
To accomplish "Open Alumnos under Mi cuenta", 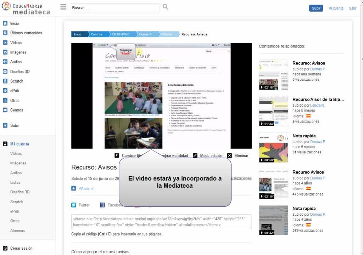I will tap(18, 231).
